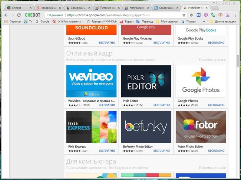Open the Сервисы apps bookmark
The width and height of the screenshot is (241, 180).
click(13, 22)
